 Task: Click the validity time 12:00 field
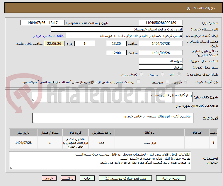pyautogui.click(x=116, y=53)
